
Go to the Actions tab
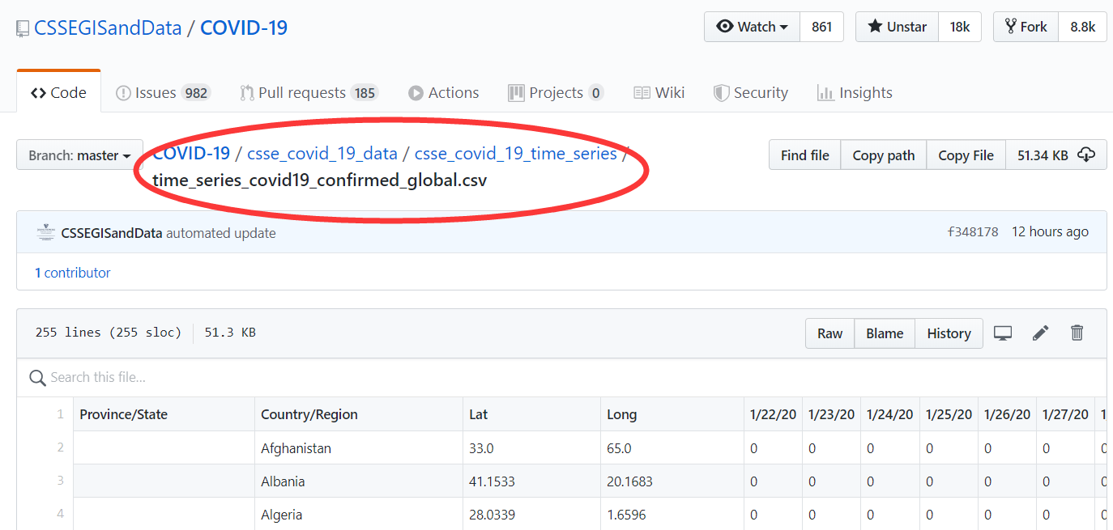click(443, 92)
